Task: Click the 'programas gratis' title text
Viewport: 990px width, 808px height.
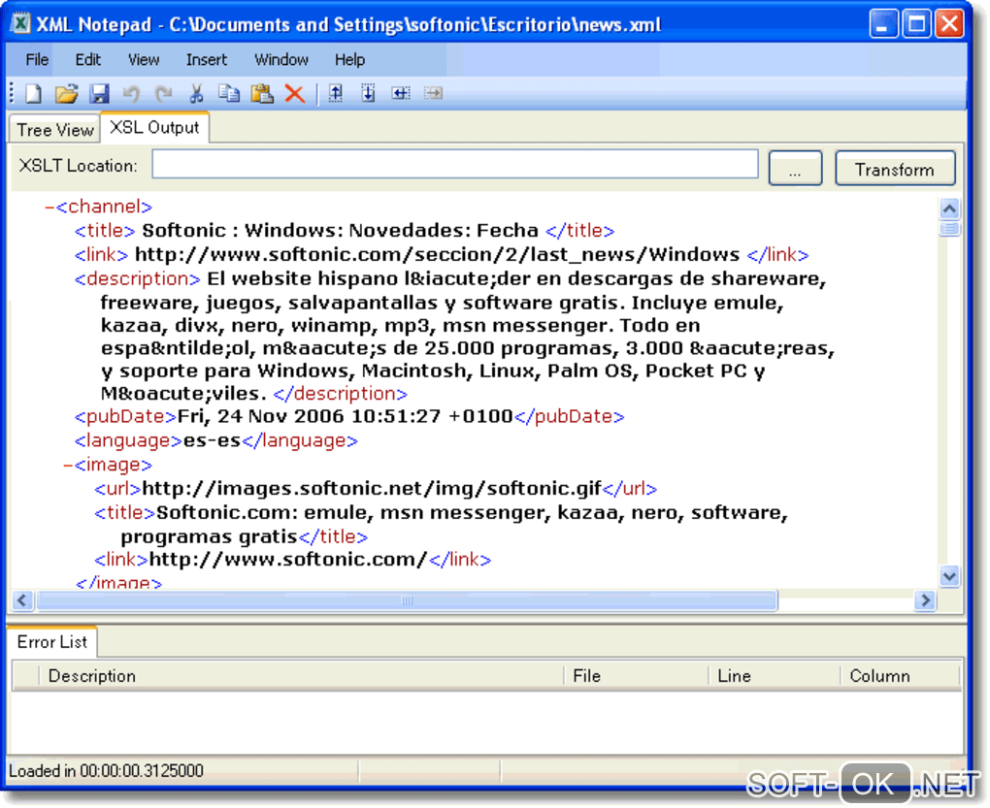Action: [x=209, y=536]
